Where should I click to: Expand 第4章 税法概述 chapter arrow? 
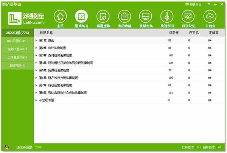click(36, 63)
